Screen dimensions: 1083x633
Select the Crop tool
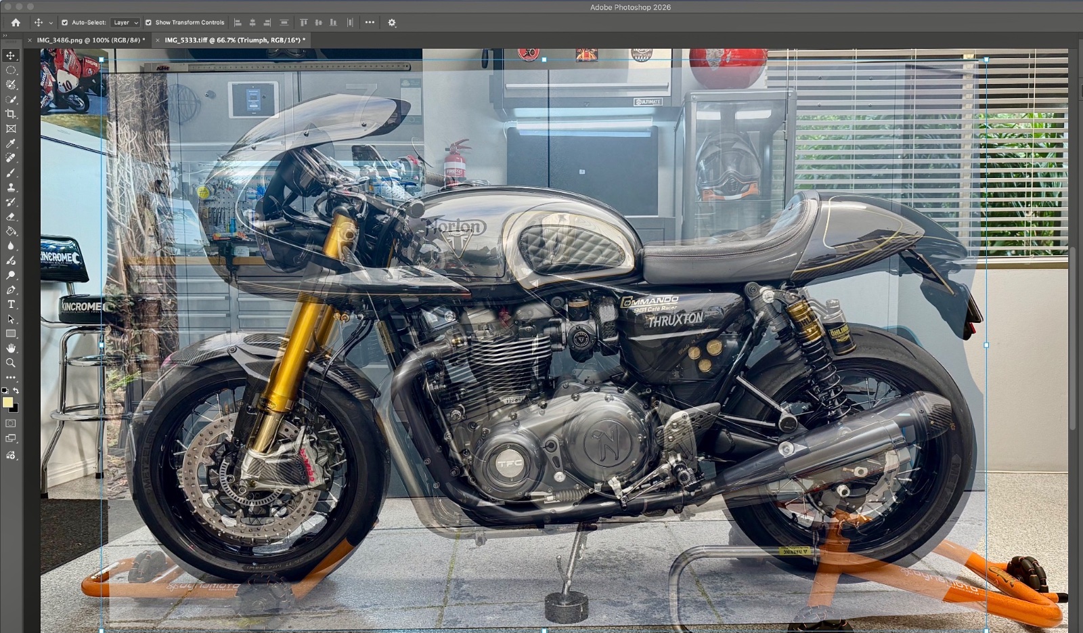point(11,114)
